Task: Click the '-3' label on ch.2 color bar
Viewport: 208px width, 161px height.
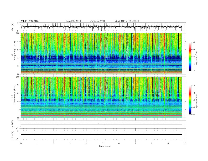Action: (x=194, y=86)
